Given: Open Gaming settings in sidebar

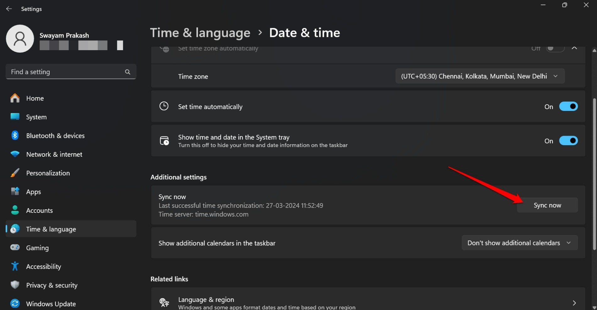Looking at the screenshot, I should coord(37,248).
